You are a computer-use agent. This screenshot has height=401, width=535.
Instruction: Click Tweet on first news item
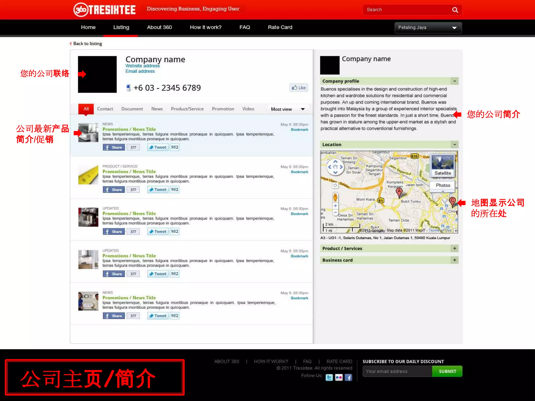pyautogui.click(x=158, y=147)
